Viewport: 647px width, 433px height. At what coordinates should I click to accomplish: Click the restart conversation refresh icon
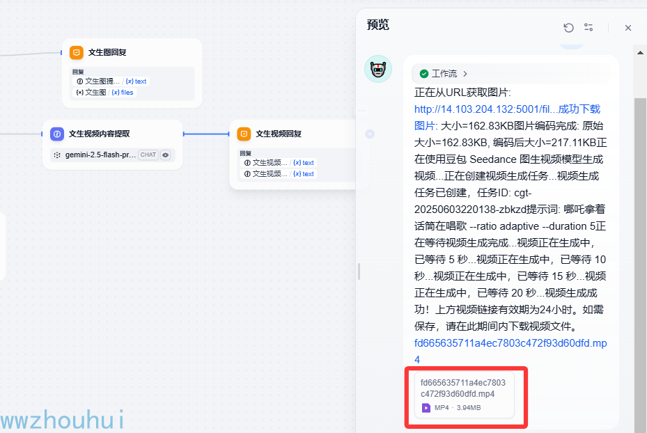point(568,28)
